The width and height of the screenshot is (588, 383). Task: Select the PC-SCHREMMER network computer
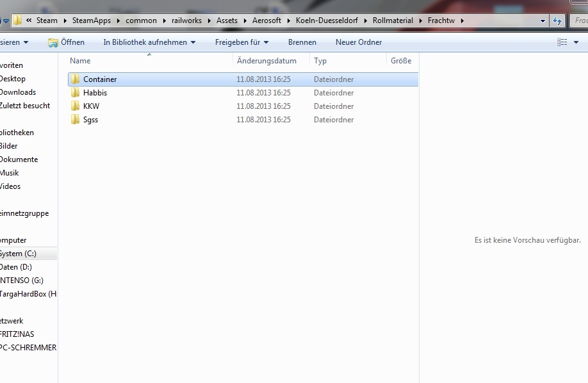click(28, 348)
